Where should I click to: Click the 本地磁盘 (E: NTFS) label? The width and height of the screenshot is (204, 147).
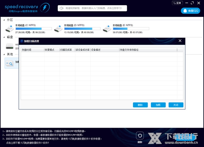(123, 25)
